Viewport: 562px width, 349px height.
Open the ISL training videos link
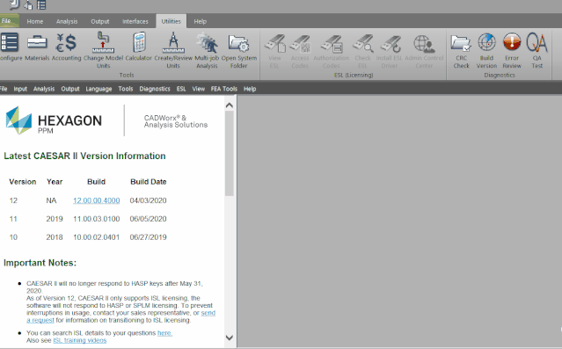point(80,340)
